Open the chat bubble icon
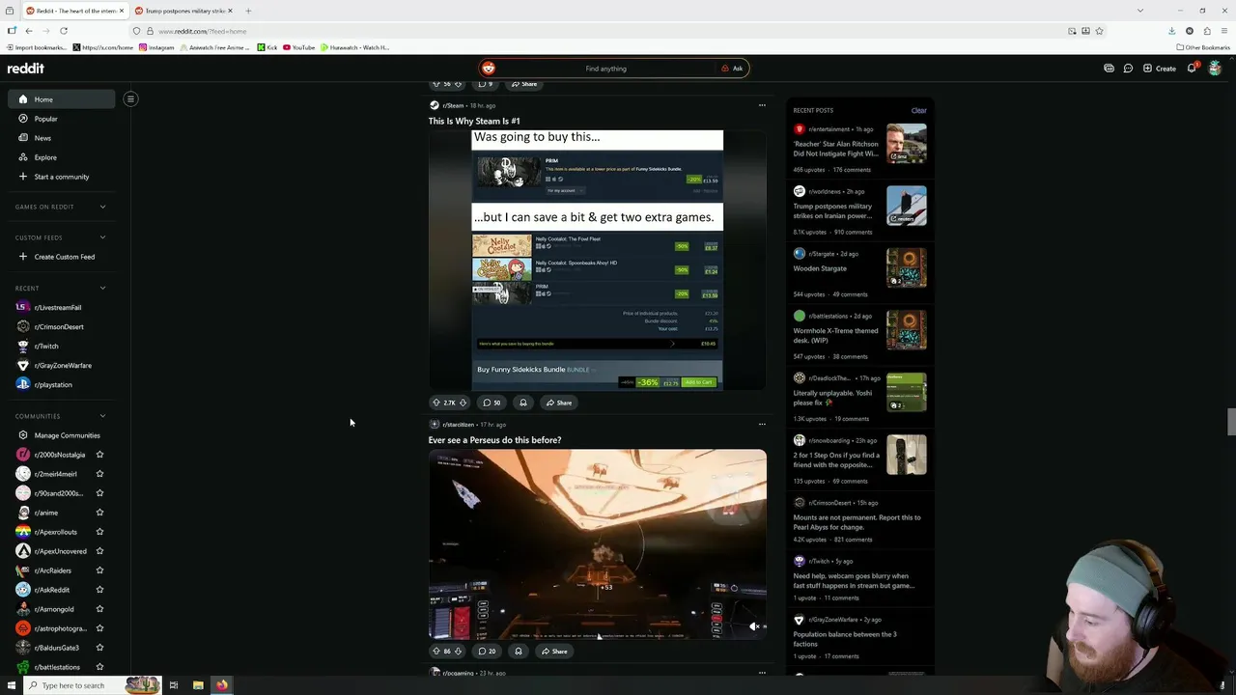This screenshot has height=695, width=1236. pyautogui.click(x=1128, y=69)
